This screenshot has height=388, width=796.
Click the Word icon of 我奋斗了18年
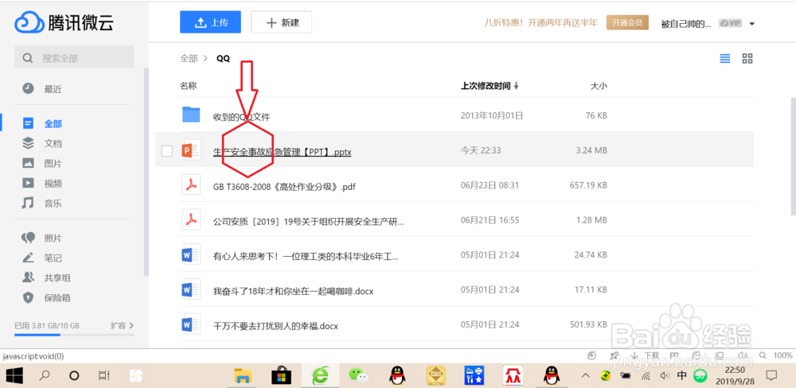191,289
